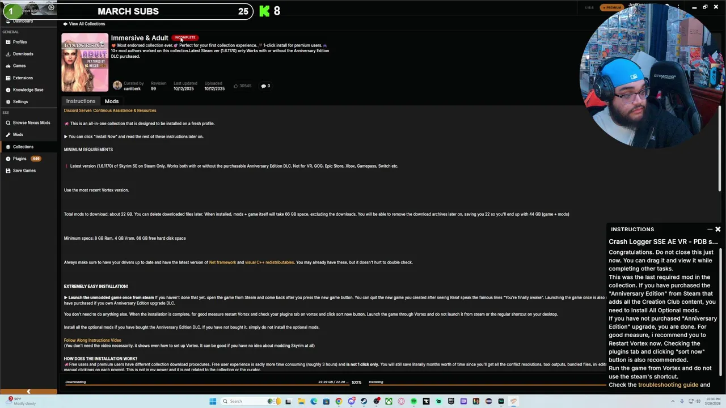Image resolution: width=726 pixels, height=408 pixels.
Task: Open the taskbar weather widget
Action: pos(20,401)
